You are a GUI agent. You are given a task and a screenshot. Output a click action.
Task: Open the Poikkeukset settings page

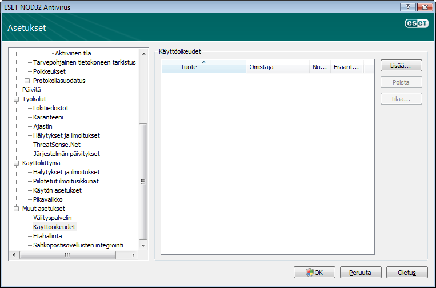pos(50,71)
